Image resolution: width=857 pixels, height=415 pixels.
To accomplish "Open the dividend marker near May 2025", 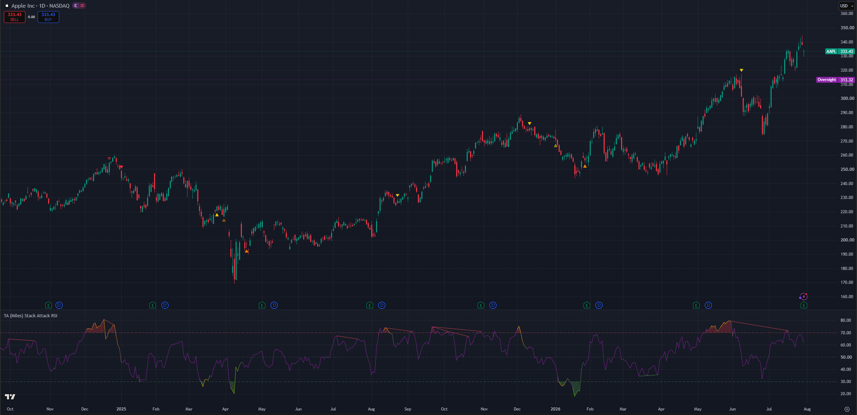I will tap(274, 305).
